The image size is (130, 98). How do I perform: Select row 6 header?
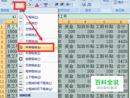pyautogui.click(x=3, y=51)
